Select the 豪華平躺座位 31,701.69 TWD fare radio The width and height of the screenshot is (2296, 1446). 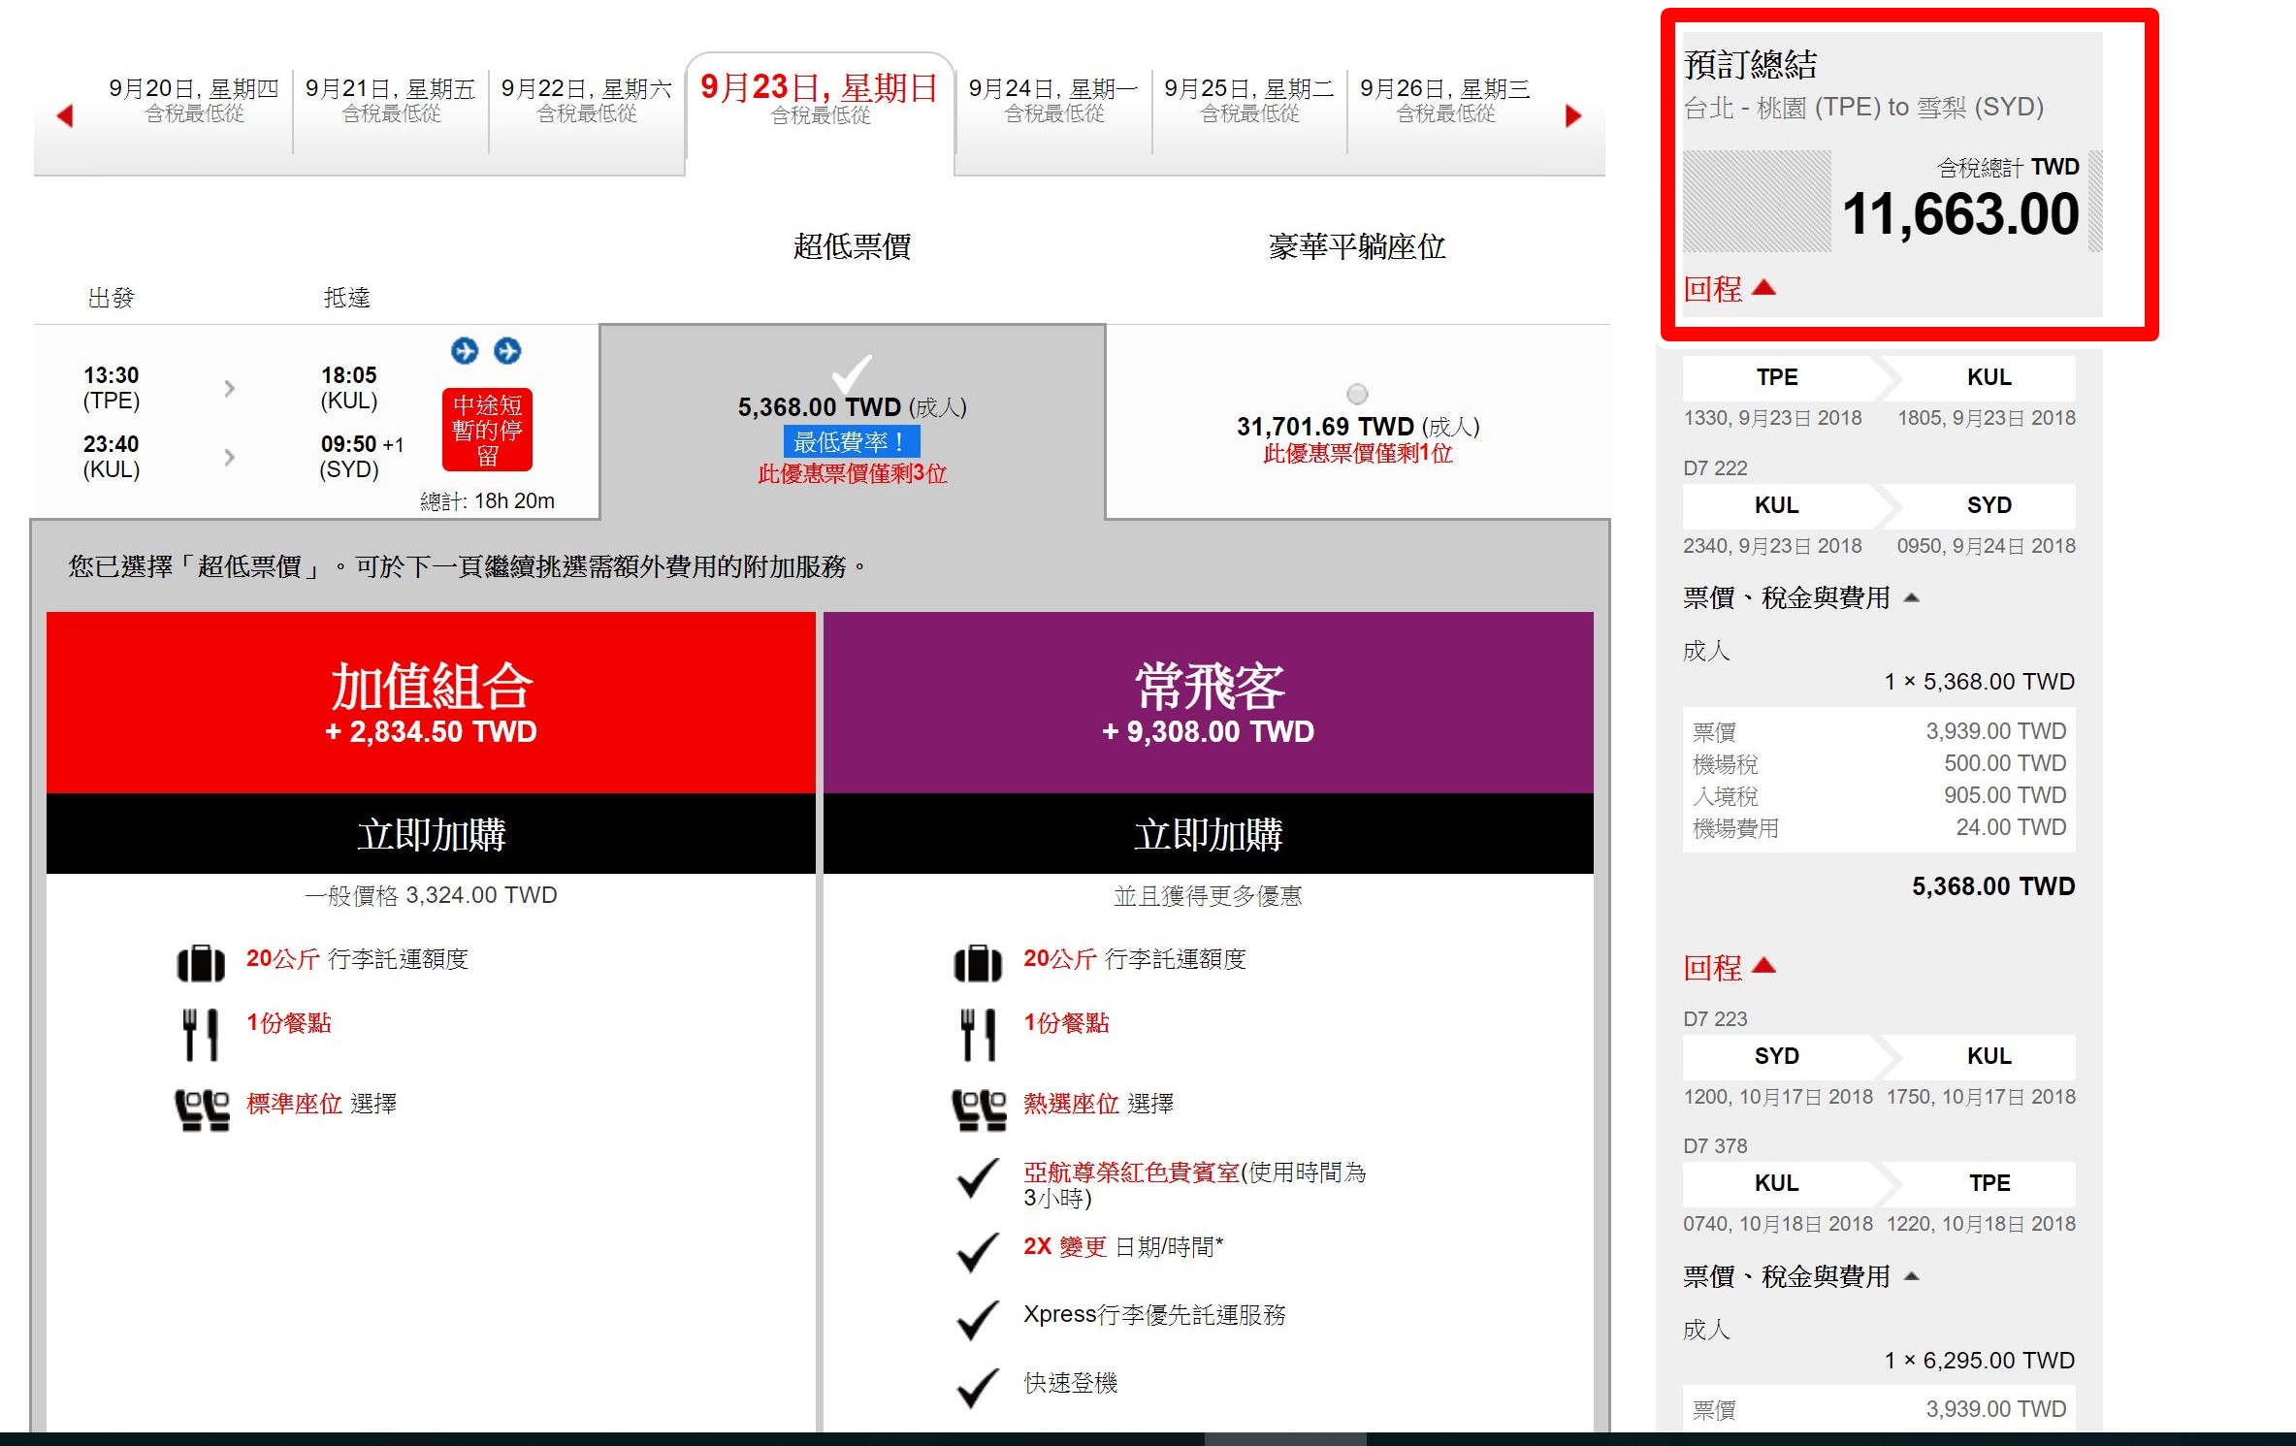pos(1357,394)
